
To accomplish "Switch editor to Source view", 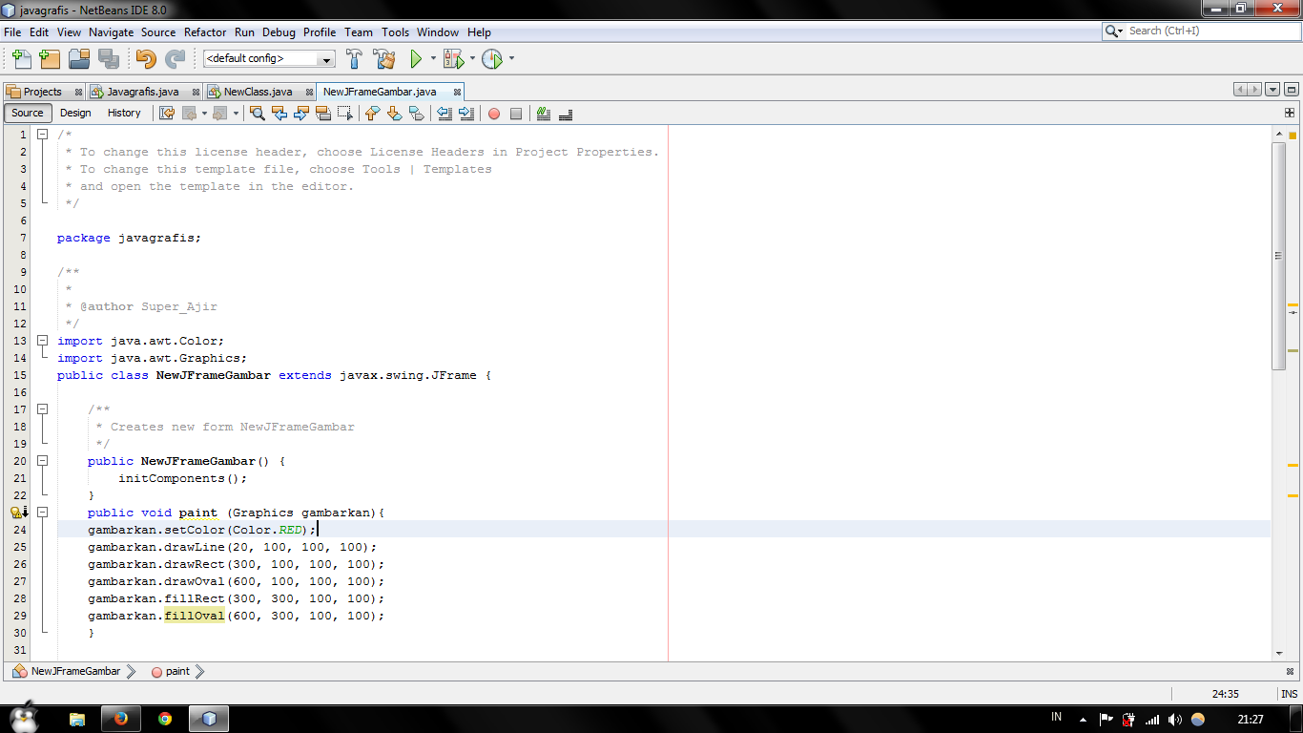I will point(28,113).
